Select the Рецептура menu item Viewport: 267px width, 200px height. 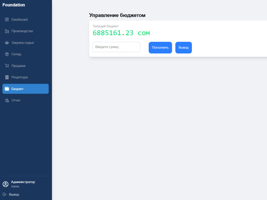pos(26,77)
